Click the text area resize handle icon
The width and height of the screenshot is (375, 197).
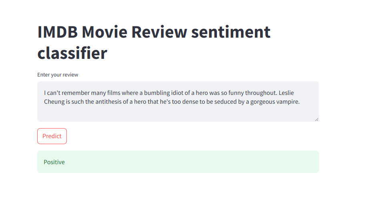(317, 119)
